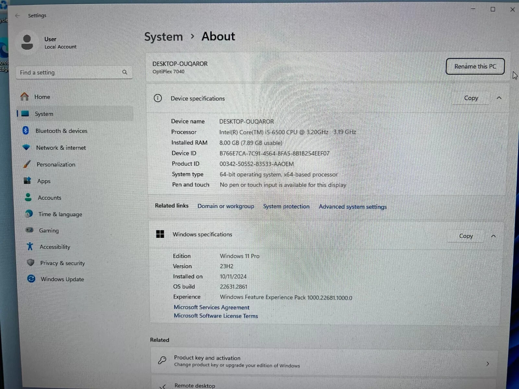Click the Home house icon

coord(25,97)
